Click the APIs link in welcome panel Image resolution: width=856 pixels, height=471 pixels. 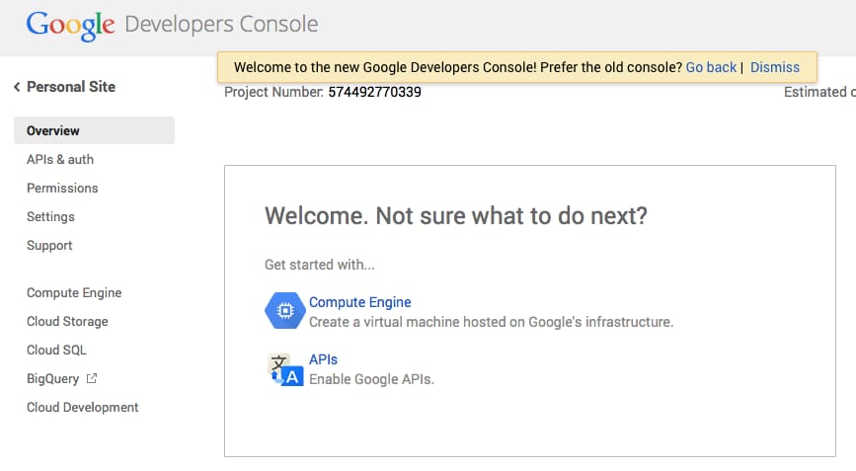(323, 359)
